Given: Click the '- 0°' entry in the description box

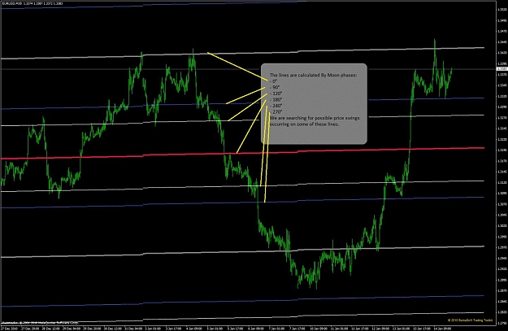Looking at the screenshot, I should click(273, 81).
